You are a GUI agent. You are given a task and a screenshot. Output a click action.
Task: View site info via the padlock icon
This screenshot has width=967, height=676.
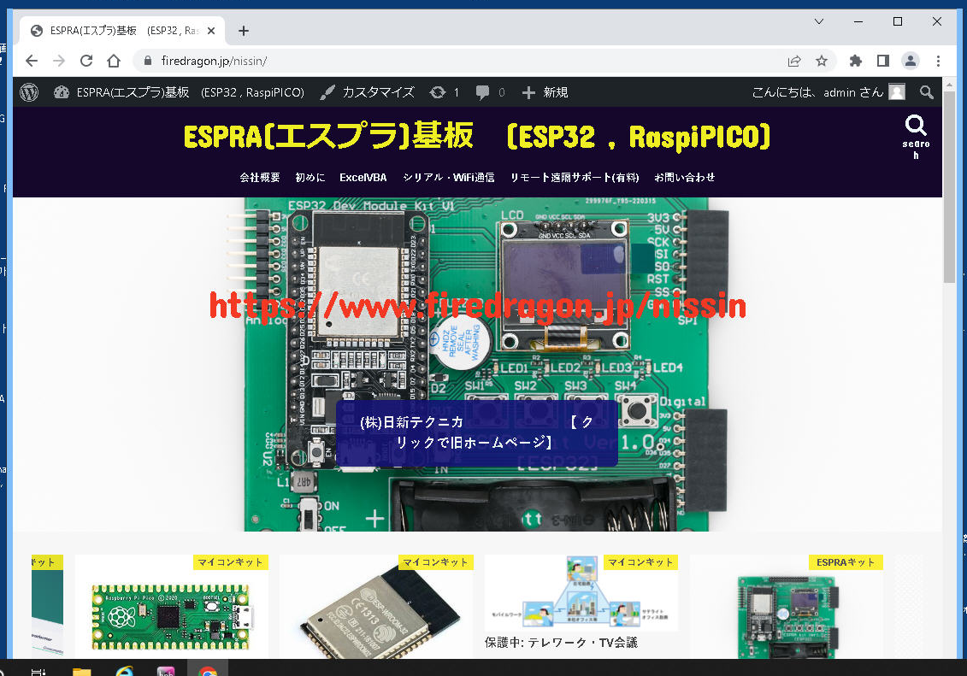147,61
